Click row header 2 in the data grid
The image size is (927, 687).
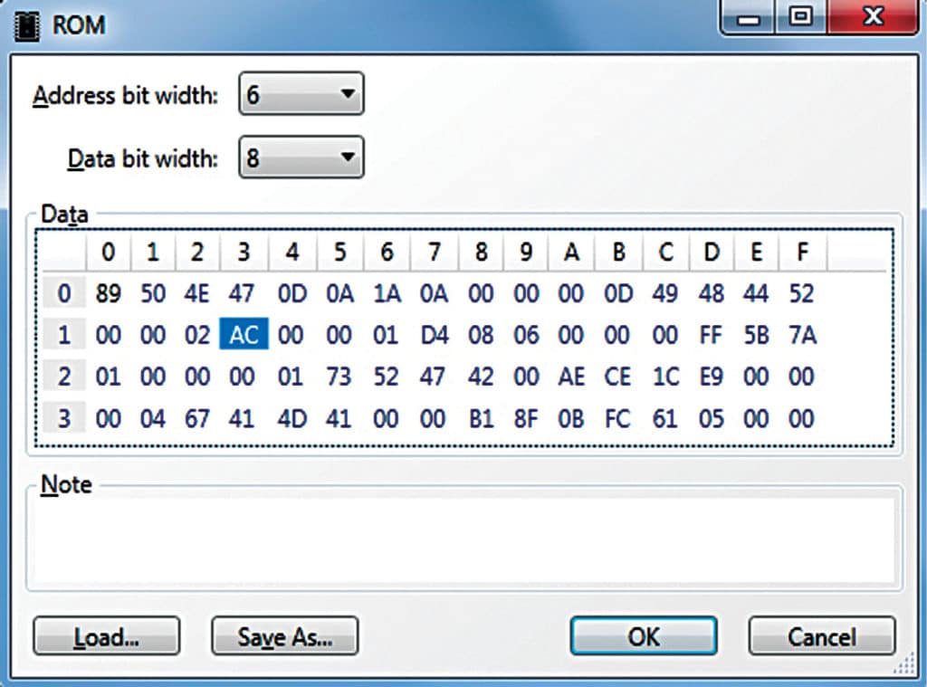tap(63, 376)
